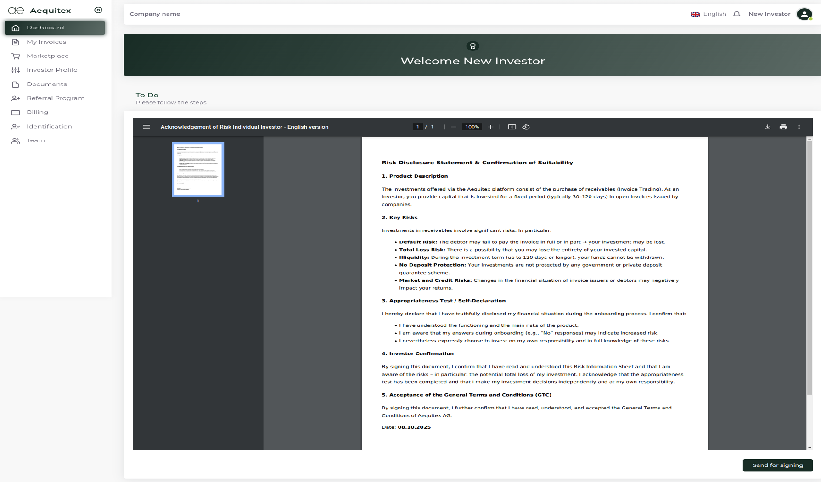The width and height of the screenshot is (821, 482).
Task: Click 'Welcome New Investor' banner text
Action: [472, 61]
